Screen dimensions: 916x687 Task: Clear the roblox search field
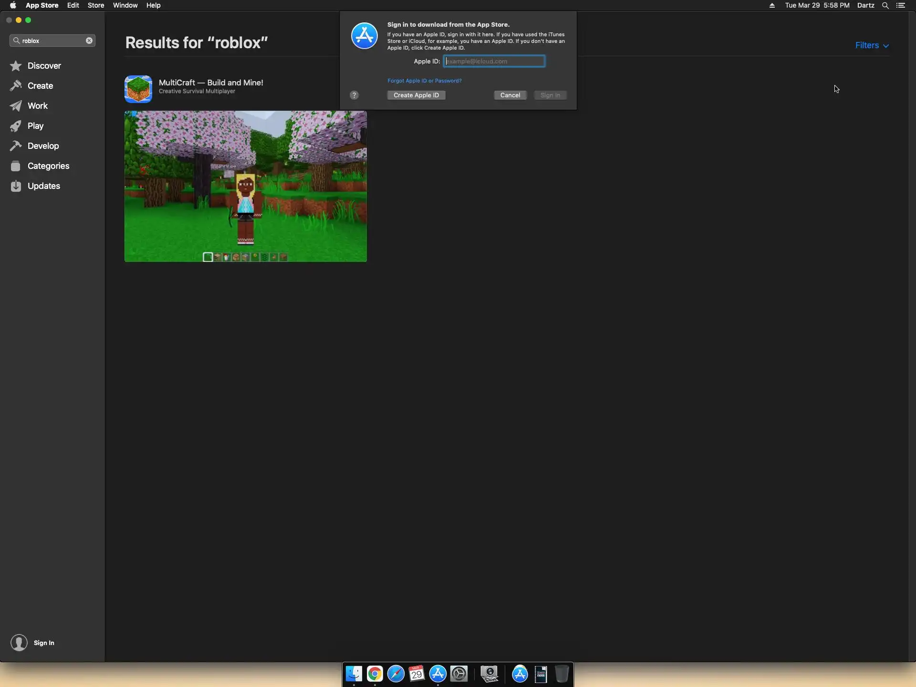89,41
